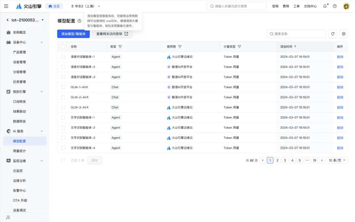Toggle the select-all checkbox in table header

click(63, 46)
